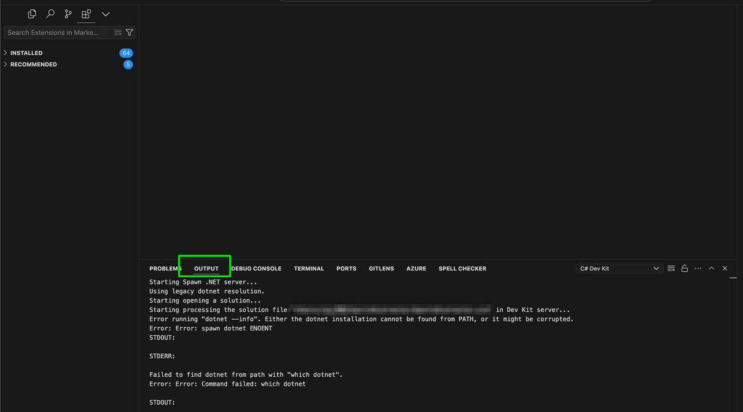This screenshot has width=743, height=412.
Task: Clear the Output panel content
Action: point(671,268)
